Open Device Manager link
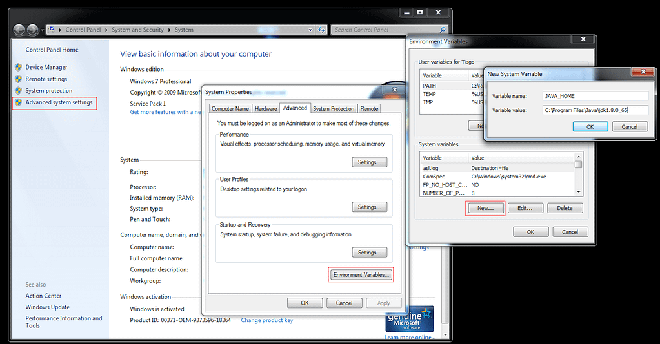Screen dimensions: 660x344 coord(46,67)
